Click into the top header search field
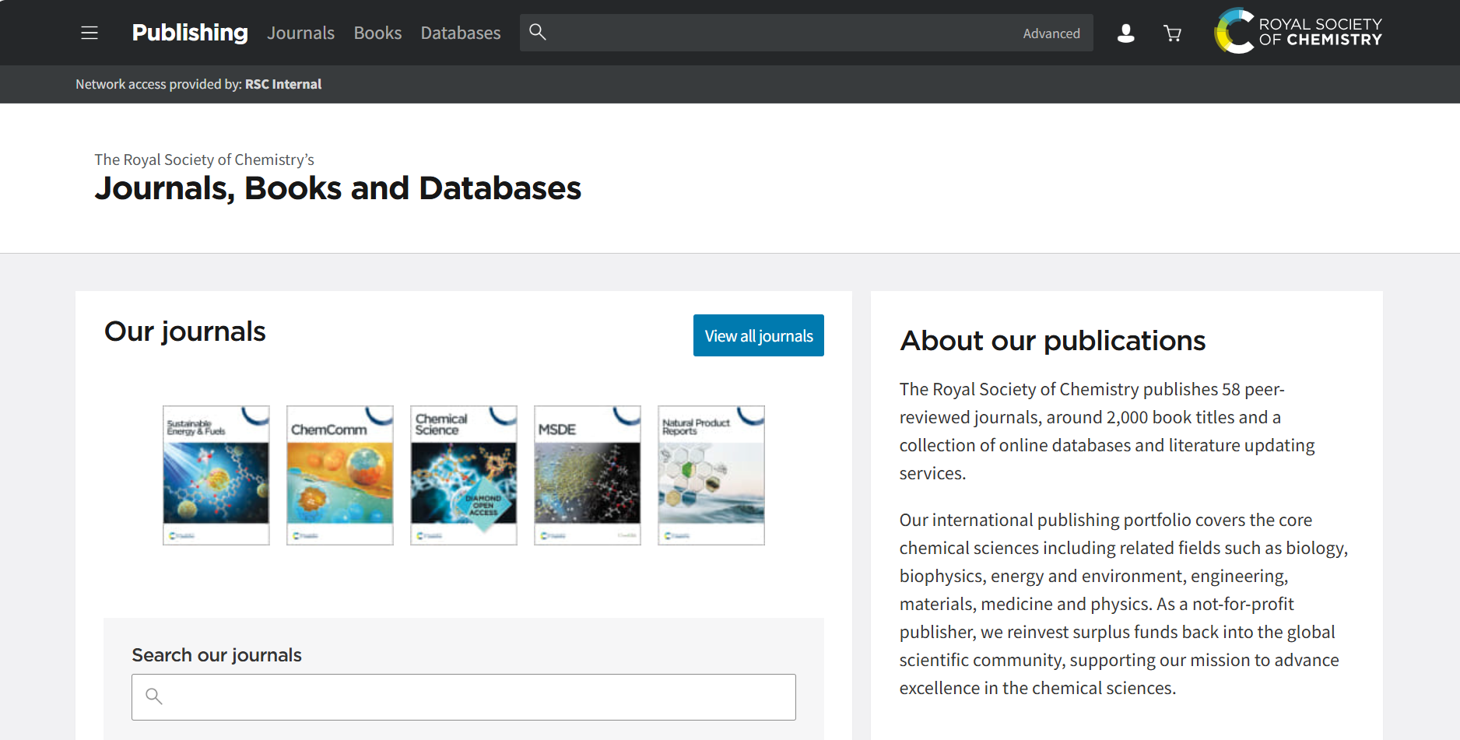The height and width of the screenshot is (740, 1460). pos(778,33)
